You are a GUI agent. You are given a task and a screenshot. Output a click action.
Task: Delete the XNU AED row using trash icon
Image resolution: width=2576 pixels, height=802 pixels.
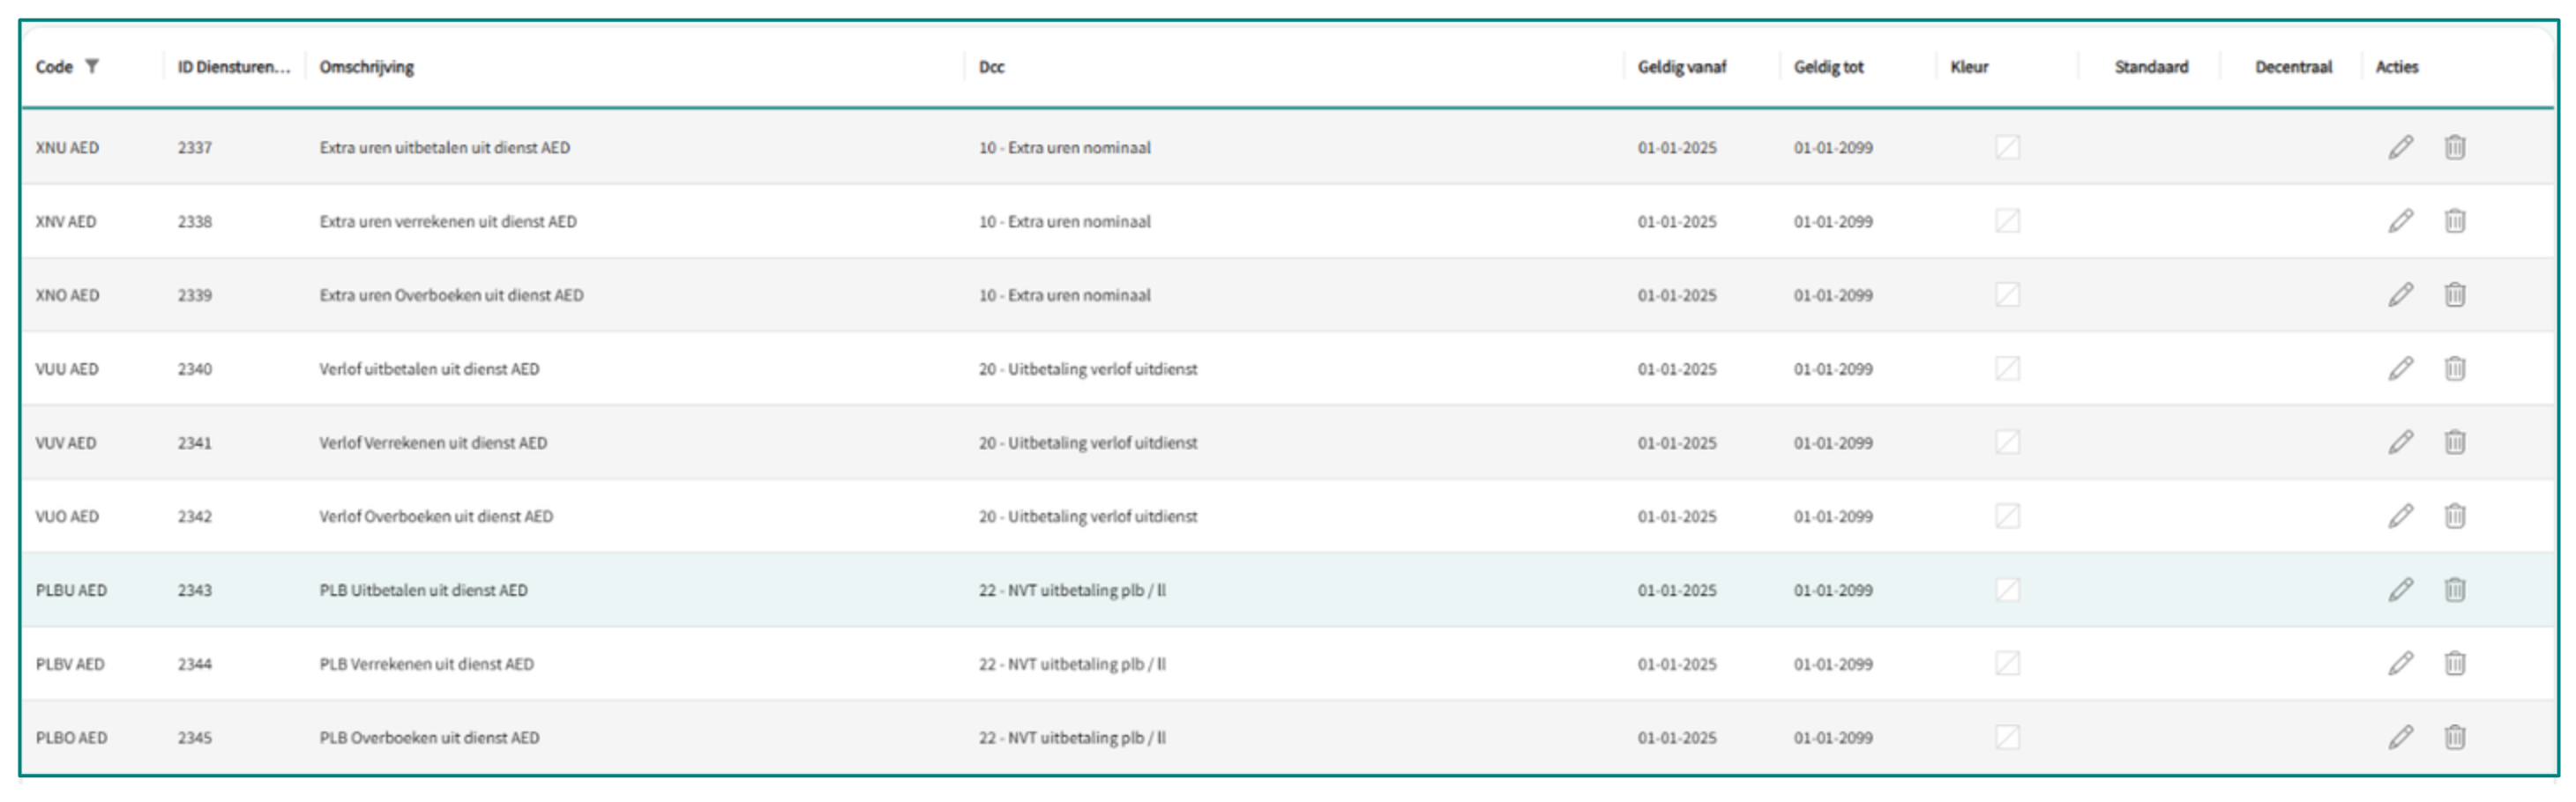pos(2454,148)
